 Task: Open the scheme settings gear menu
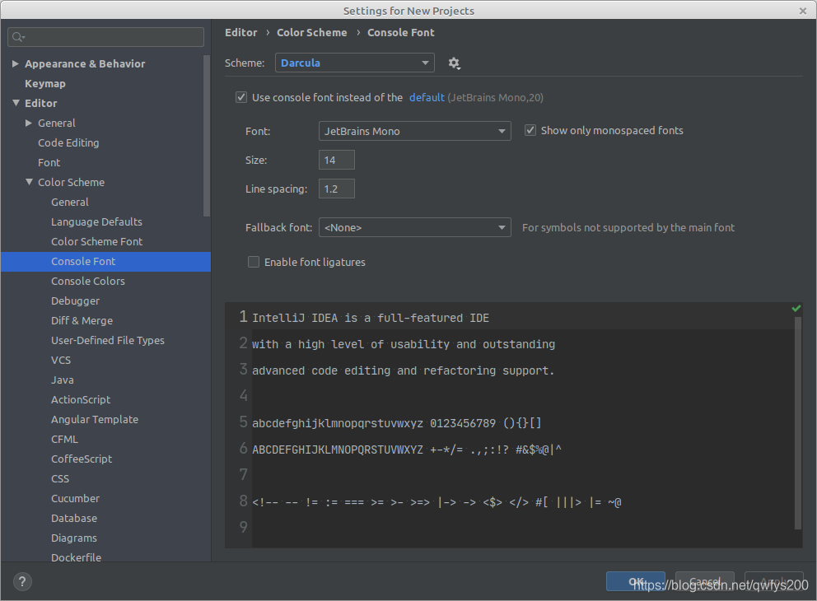(x=454, y=63)
